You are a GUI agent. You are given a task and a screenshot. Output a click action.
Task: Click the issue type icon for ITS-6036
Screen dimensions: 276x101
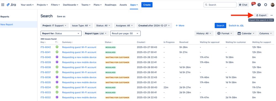point(57,77)
